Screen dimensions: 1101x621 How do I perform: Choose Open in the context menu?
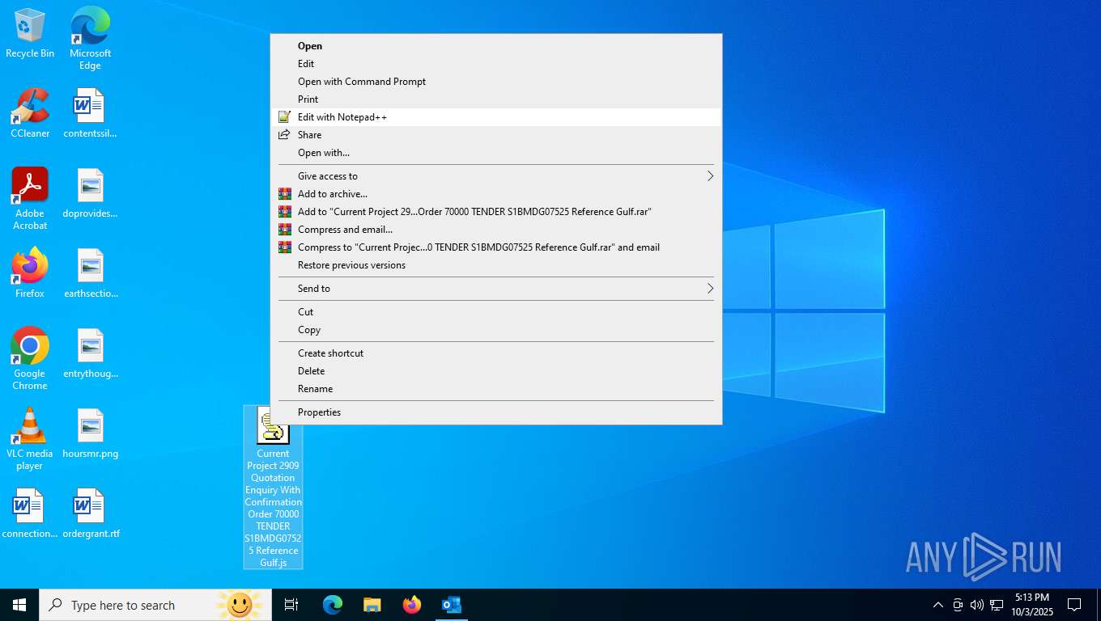(x=496, y=46)
